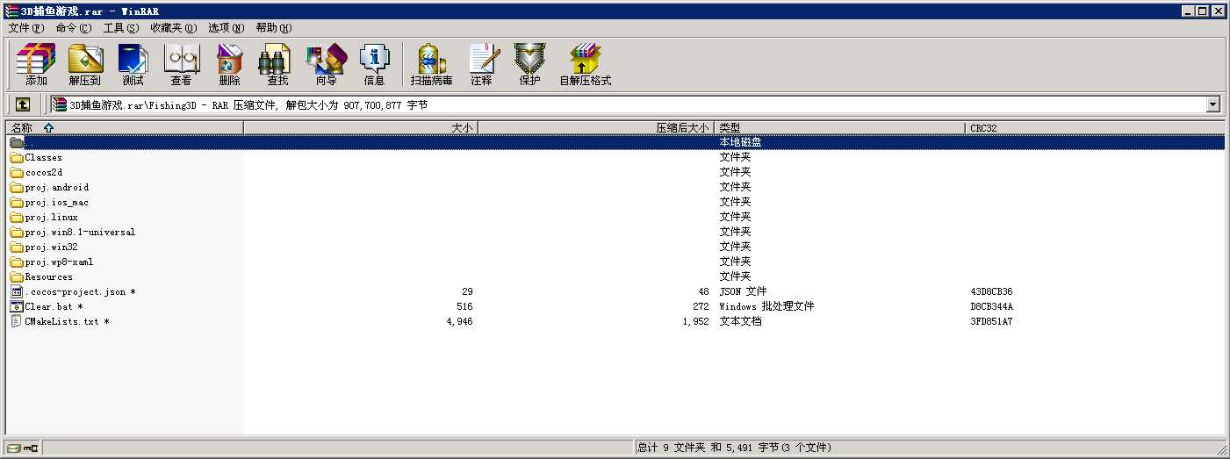The image size is (1230, 459).
Task: Click the packed size value 1,952
Action: (x=694, y=321)
